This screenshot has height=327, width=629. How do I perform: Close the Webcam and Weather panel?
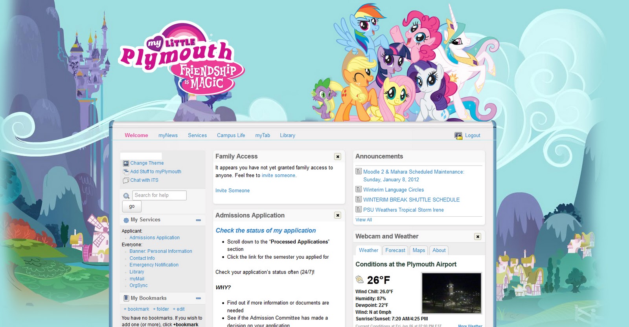pyautogui.click(x=478, y=237)
